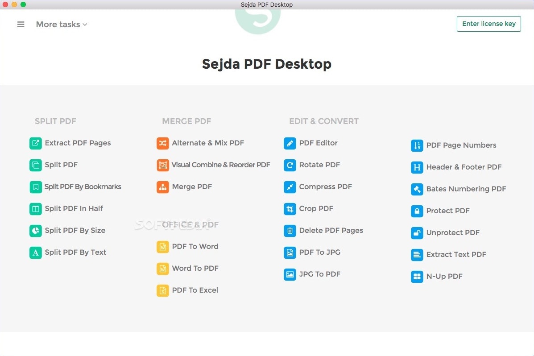Click the PDF Page Numbers icon
The width and height of the screenshot is (534, 356).
[x=417, y=145]
